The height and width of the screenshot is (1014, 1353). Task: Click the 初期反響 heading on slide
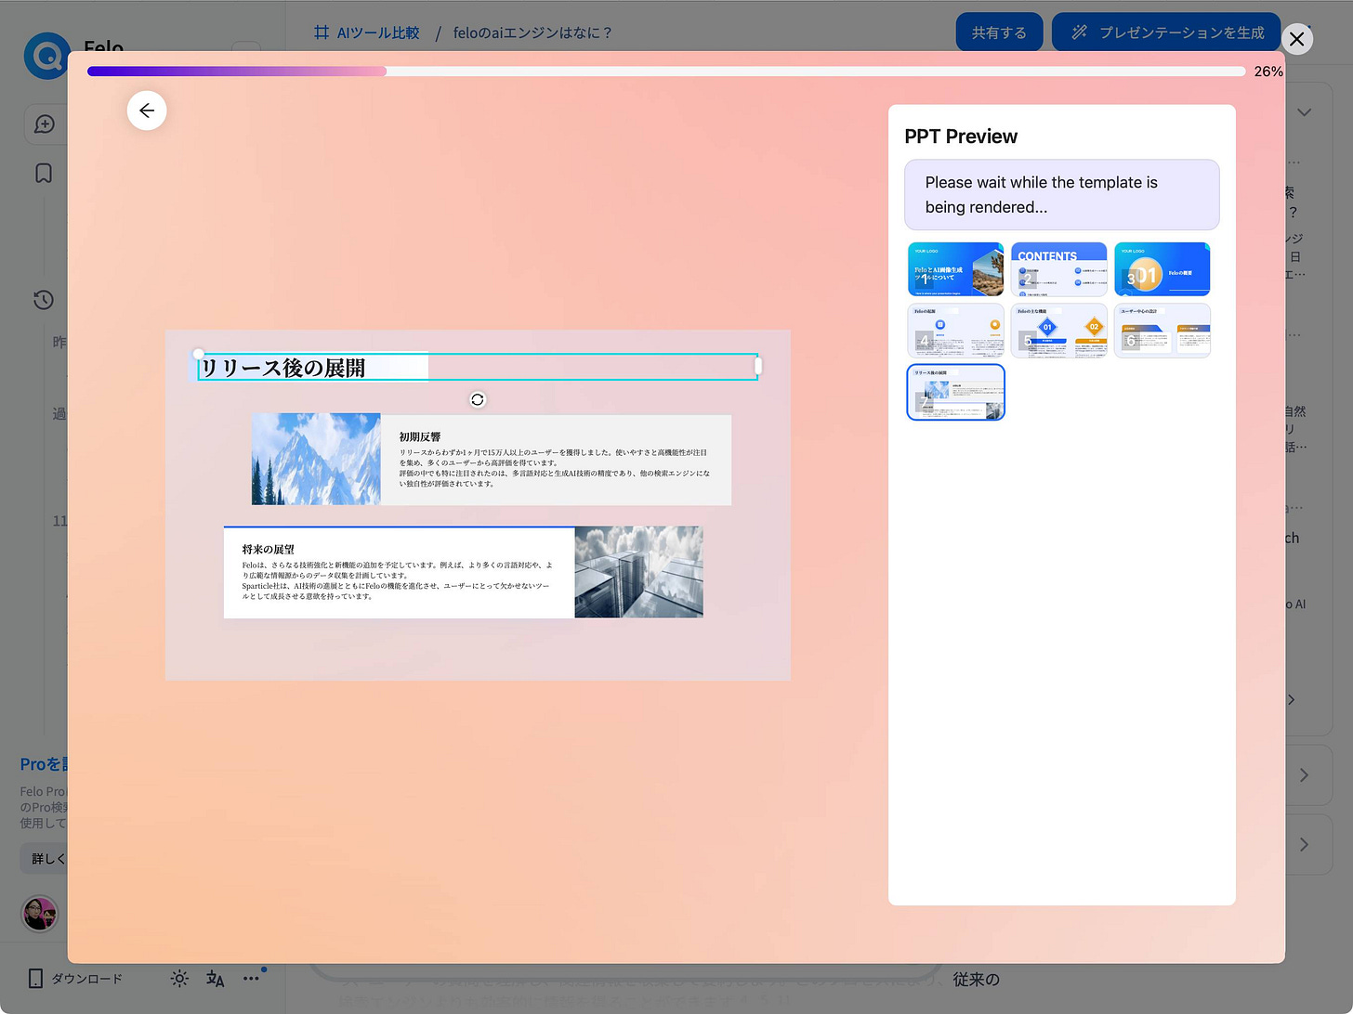coord(420,436)
